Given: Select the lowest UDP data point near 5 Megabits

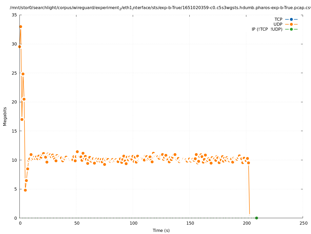Looking at the screenshot, I should point(25,190).
